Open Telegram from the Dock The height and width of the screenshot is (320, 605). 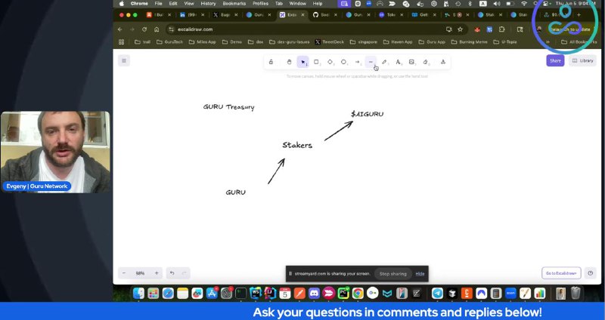(x=437, y=294)
